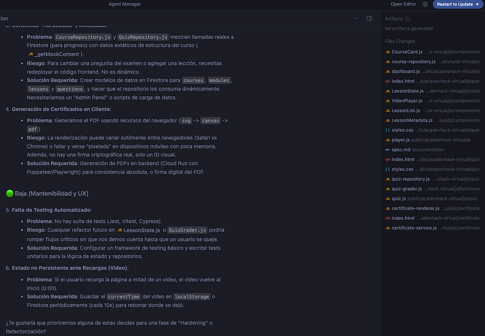Screen dimensions: 485x336
Task: Click Restart to Update button
Action: coord(458,4)
